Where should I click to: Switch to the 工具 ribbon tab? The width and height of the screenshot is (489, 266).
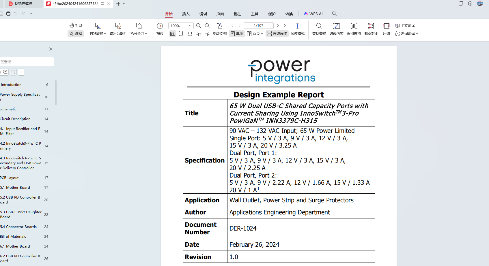point(255,14)
